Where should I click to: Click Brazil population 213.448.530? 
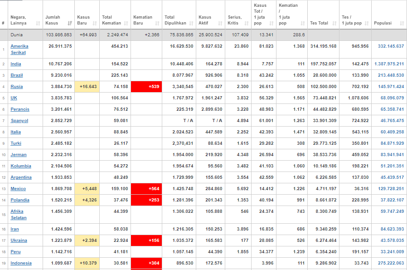click(391, 75)
